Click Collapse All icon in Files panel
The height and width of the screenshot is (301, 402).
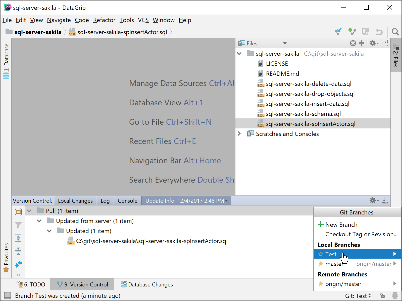pos(362,43)
